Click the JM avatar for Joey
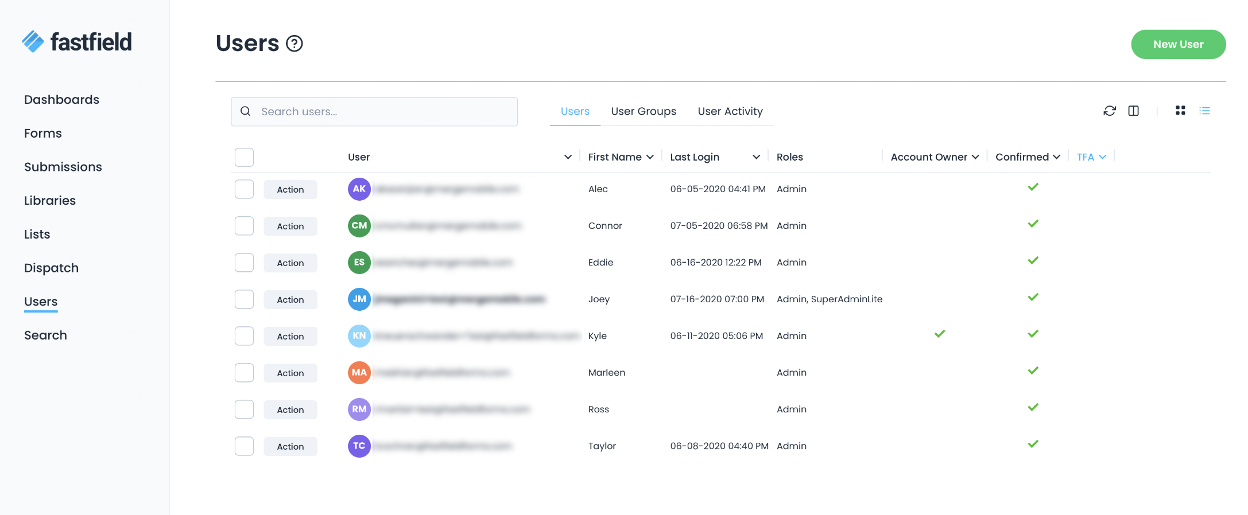This screenshot has width=1248, height=515. [359, 299]
